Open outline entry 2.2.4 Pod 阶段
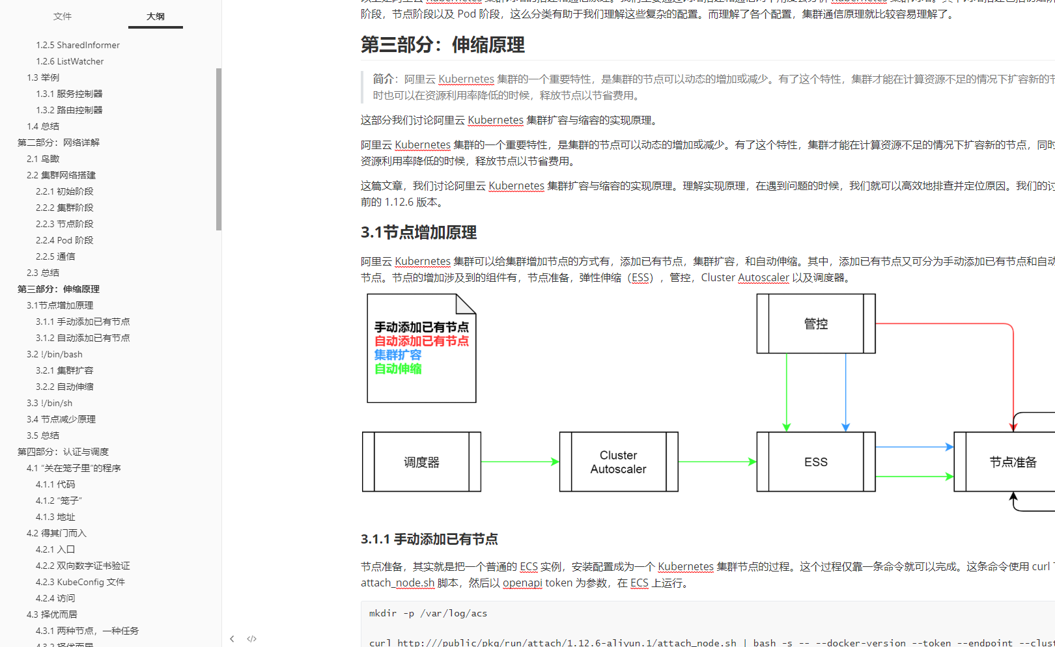1055x647 pixels. click(64, 240)
